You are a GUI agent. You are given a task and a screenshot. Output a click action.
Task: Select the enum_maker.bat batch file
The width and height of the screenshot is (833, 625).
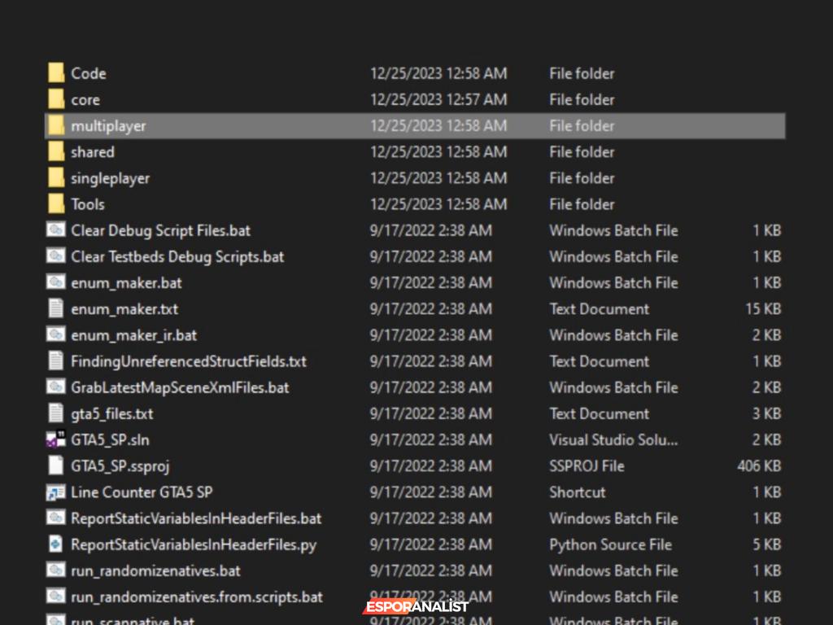click(x=126, y=283)
